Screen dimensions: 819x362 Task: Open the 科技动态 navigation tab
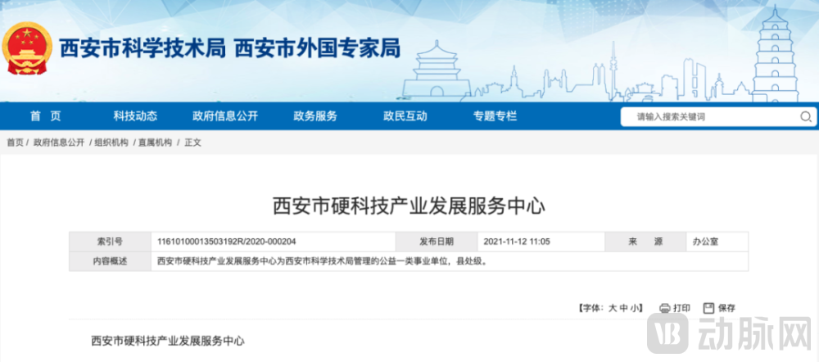(135, 116)
